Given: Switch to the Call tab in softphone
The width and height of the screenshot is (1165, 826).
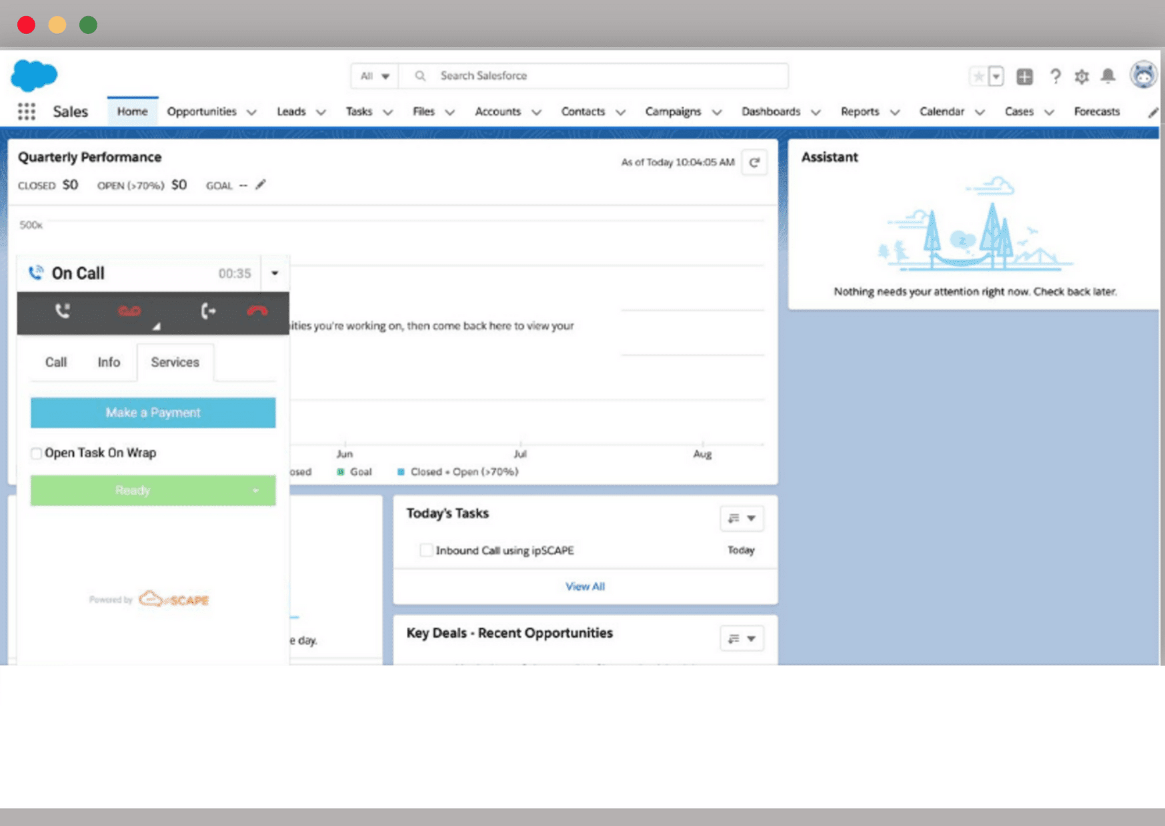Looking at the screenshot, I should [x=56, y=362].
